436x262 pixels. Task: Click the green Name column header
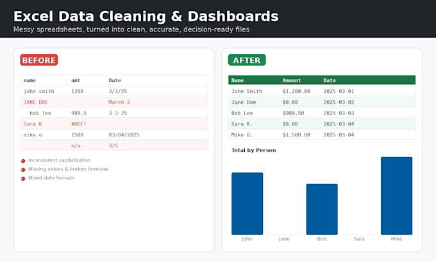pos(237,80)
